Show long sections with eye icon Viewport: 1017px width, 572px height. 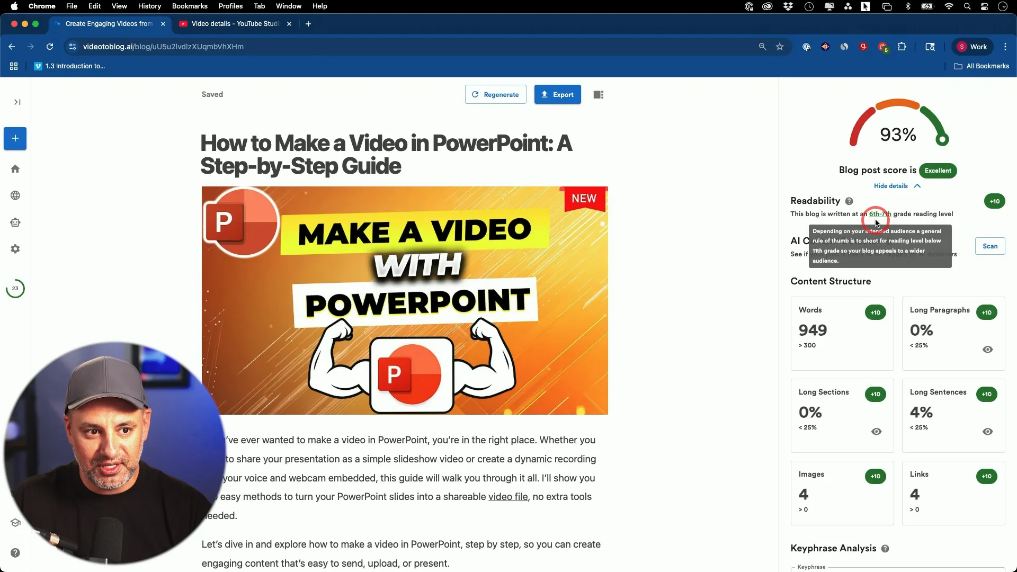(x=877, y=432)
